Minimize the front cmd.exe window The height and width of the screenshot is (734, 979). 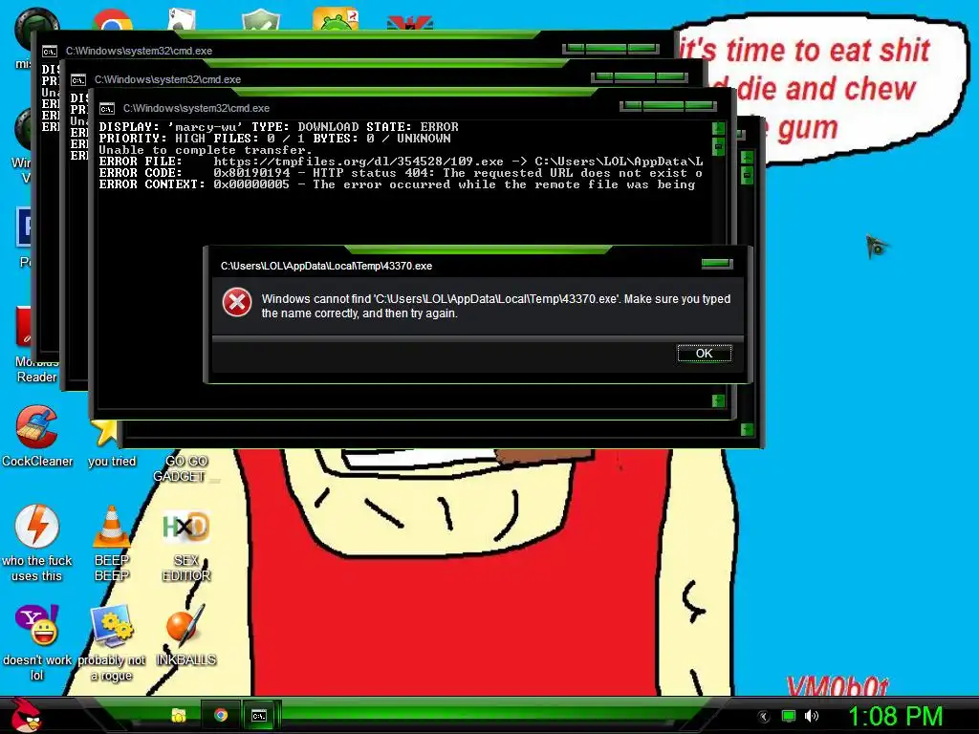click(x=632, y=105)
